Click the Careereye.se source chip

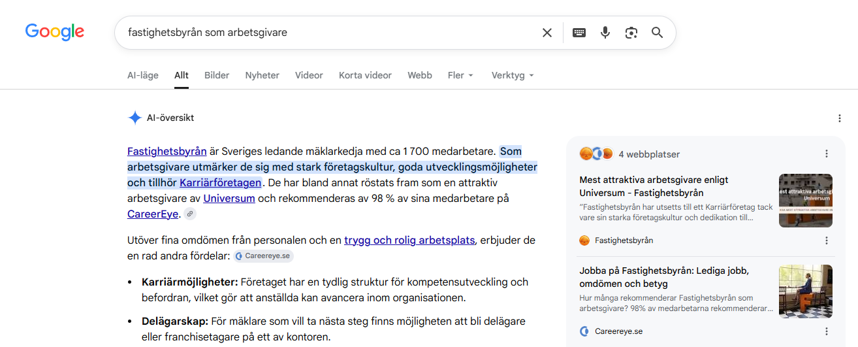(x=264, y=256)
